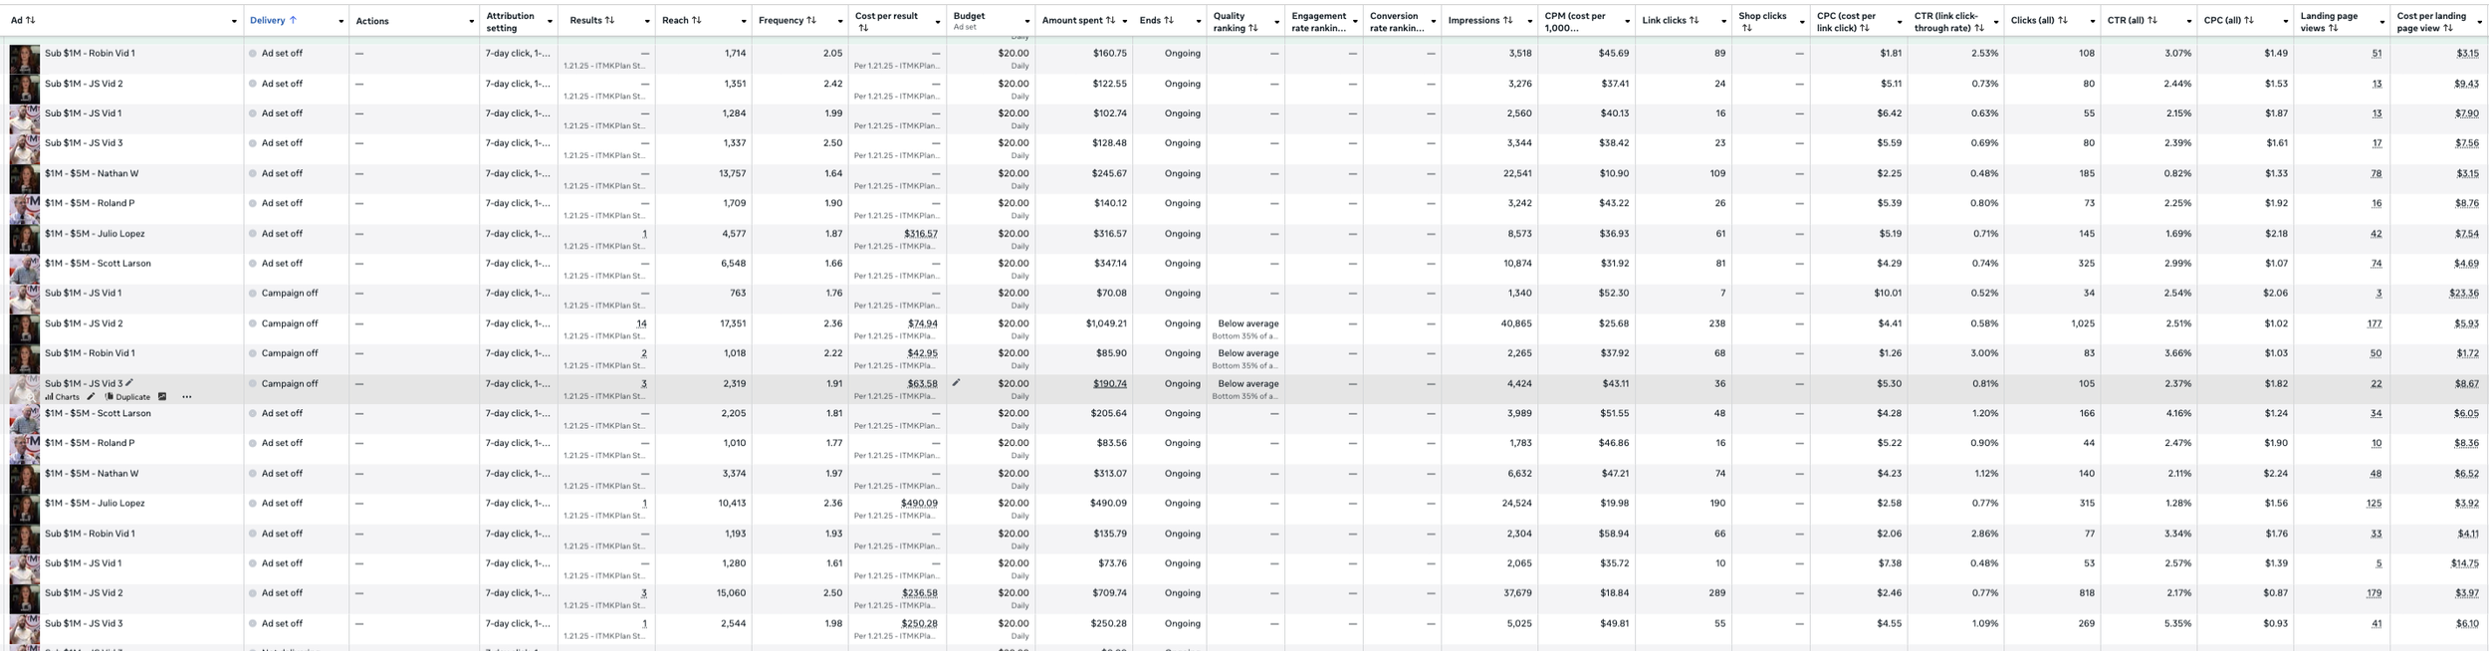Click the Delivery column ascending sort arrow
This screenshot has width=2489, height=651.
pyautogui.click(x=293, y=20)
